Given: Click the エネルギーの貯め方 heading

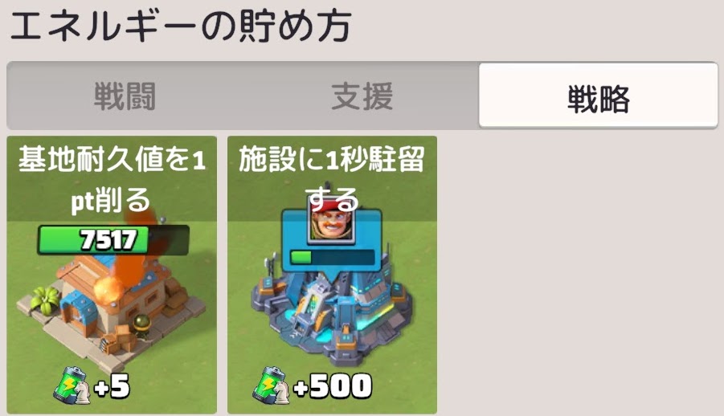Looking at the screenshot, I should coord(181,27).
